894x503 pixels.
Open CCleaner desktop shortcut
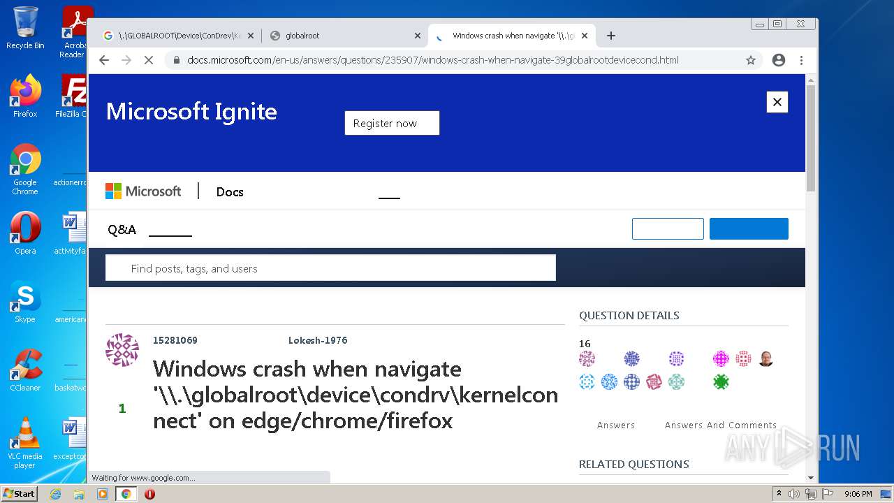point(25,370)
